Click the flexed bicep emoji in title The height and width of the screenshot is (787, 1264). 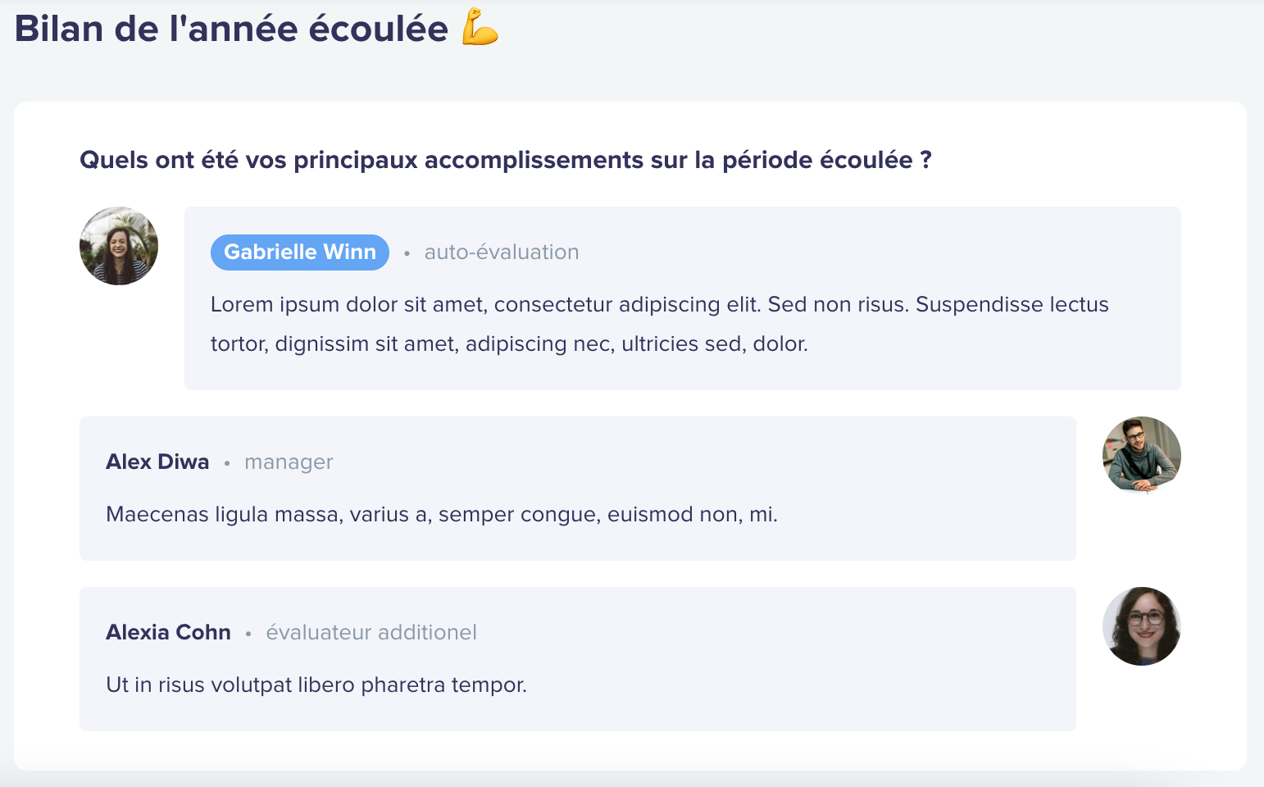(480, 27)
